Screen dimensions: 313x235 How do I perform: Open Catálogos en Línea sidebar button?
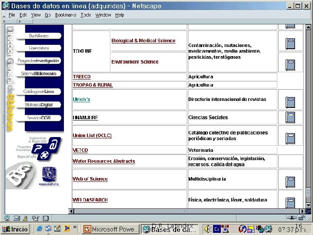click(x=39, y=91)
